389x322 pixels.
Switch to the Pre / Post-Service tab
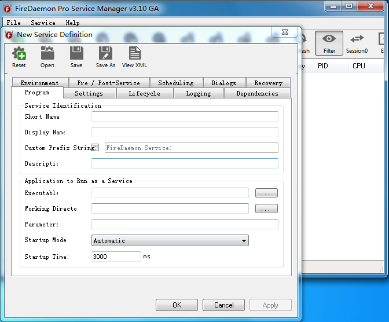109,83
